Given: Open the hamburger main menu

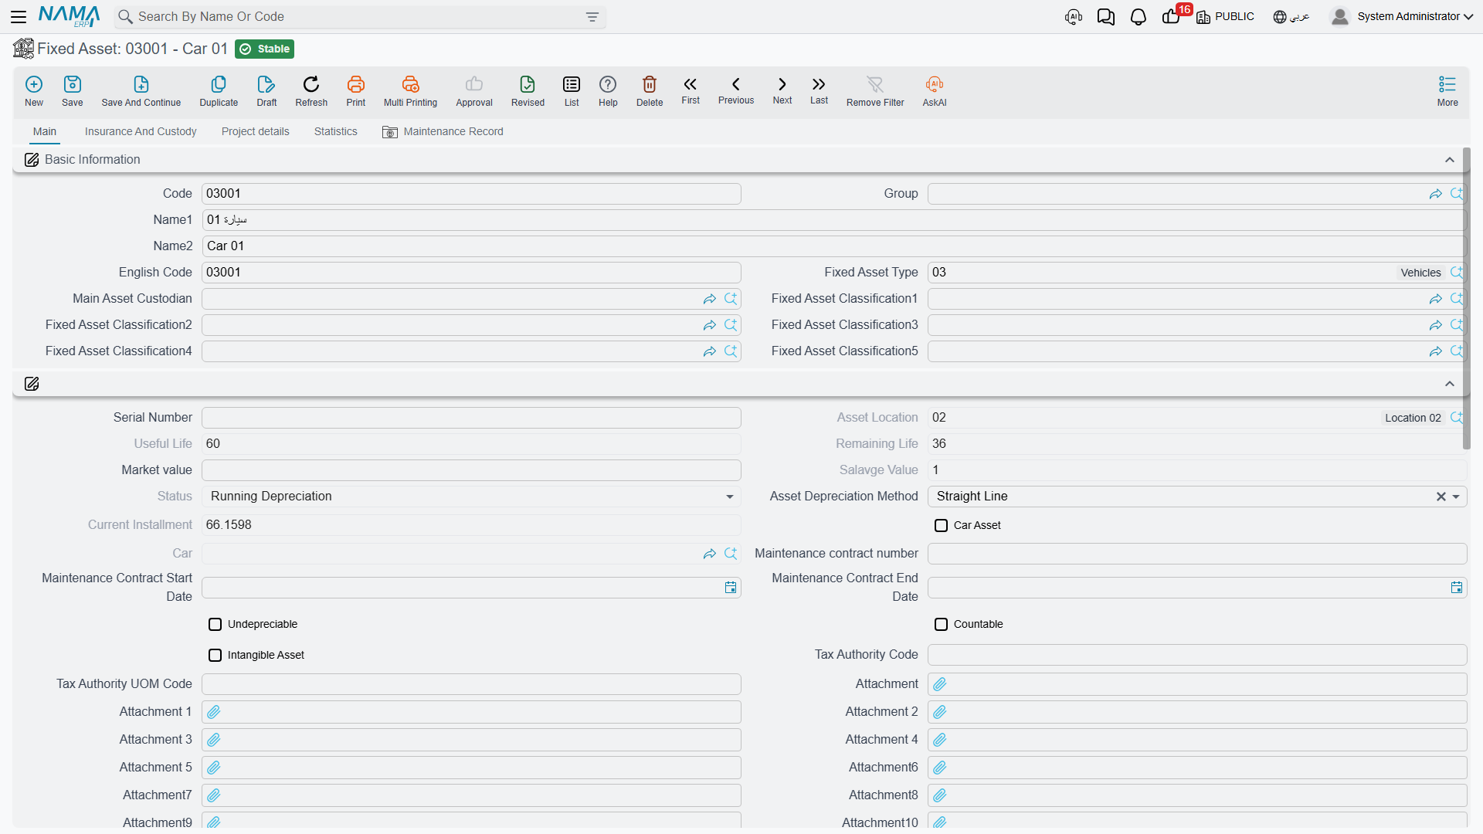Looking at the screenshot, I should pos(19,16).
